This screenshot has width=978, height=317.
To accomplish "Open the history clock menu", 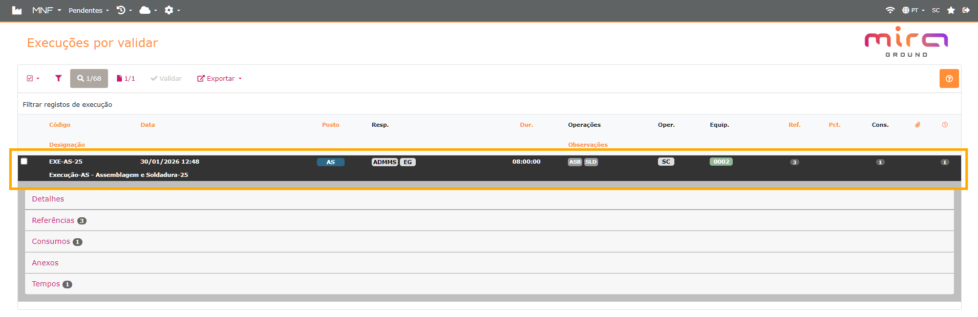I will [x=123, y=10].
